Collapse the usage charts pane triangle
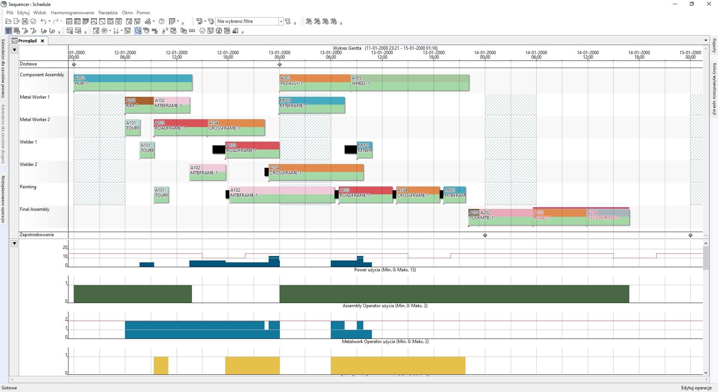Image resolution: width=718 pixels, height=392 pixels. [14, 244]
